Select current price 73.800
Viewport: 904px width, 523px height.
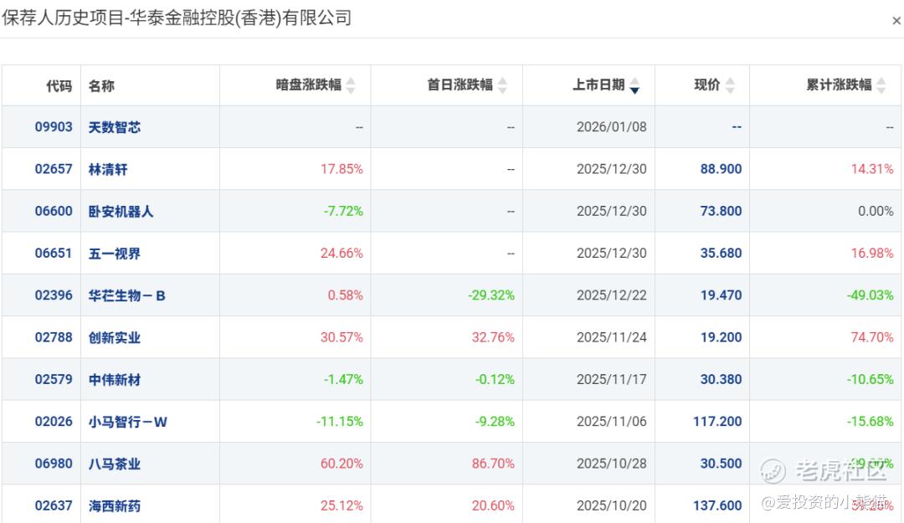point(722,211)
